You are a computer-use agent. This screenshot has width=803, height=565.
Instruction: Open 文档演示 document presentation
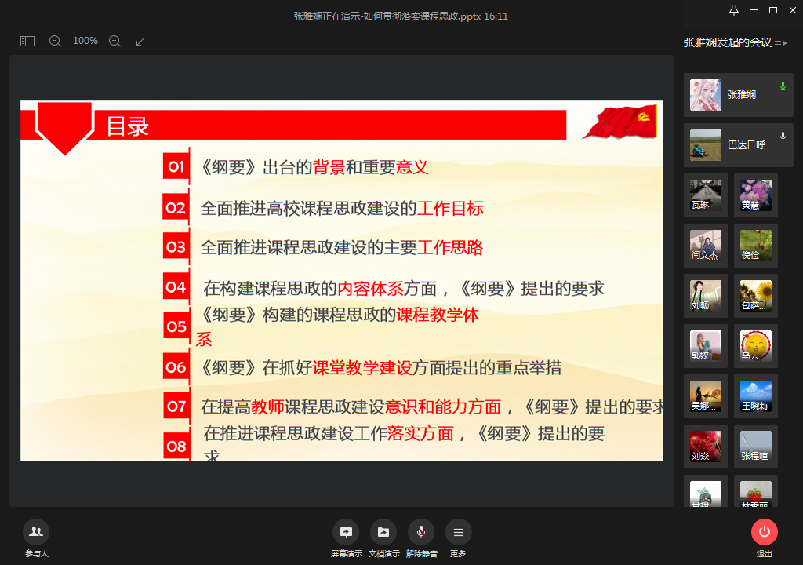(383, 532)
